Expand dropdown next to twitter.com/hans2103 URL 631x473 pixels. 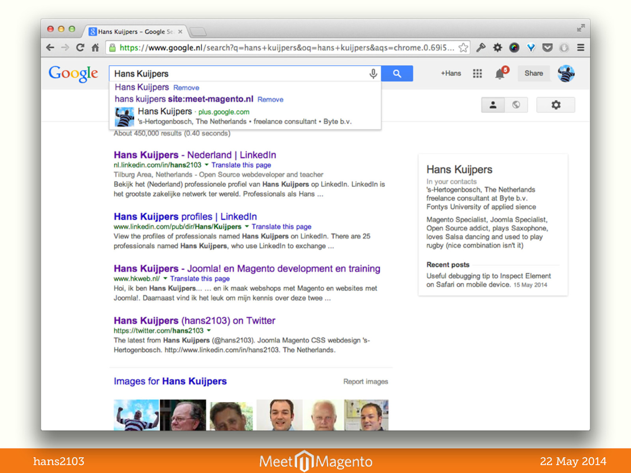coord(209,330)
